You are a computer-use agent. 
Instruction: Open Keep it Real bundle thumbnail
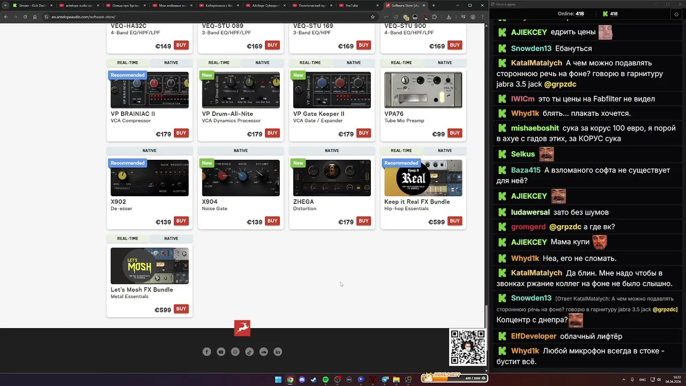click(x=423, y=178)
